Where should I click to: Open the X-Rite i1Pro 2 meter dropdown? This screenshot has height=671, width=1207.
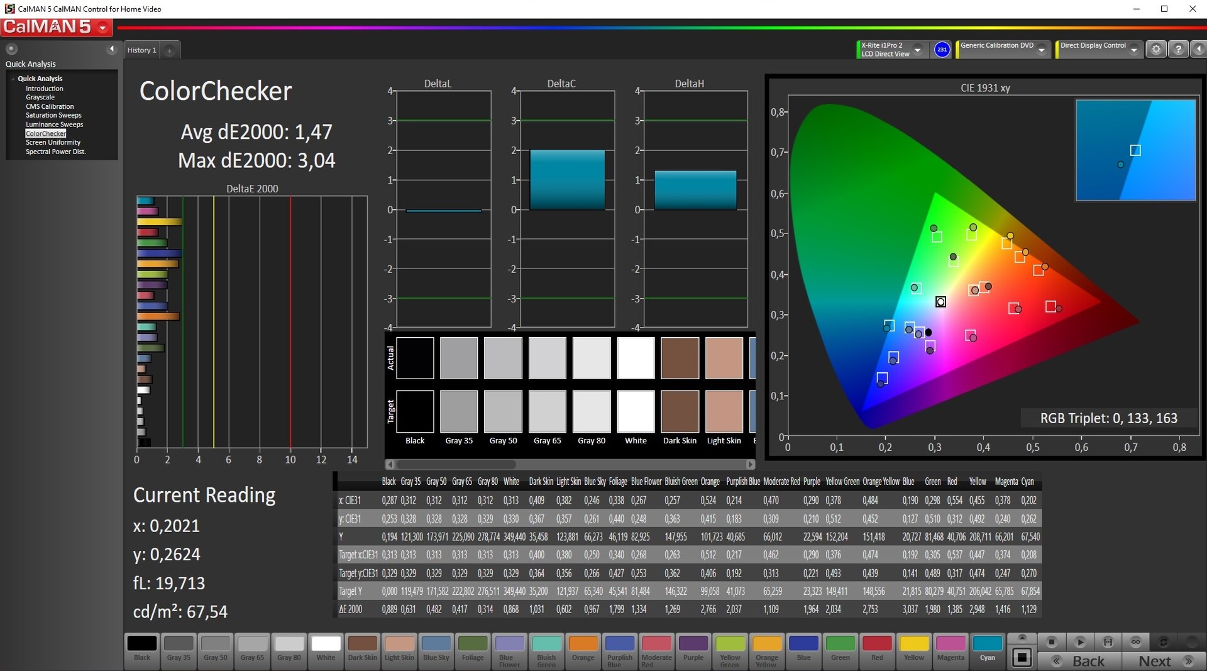917,50
